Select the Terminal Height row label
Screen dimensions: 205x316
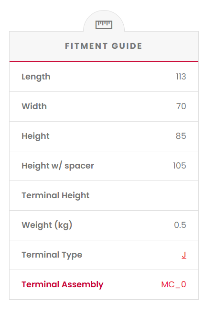click(x=55, y=195)
